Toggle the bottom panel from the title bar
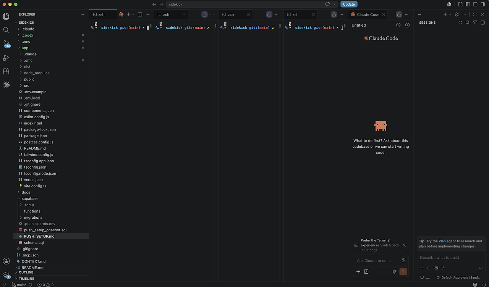Image resolution: width=489 pixels, height=287 pixels. point(476,4)
